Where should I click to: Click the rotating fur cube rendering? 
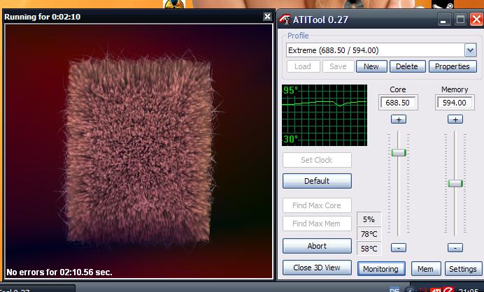(x=139, y=151)
